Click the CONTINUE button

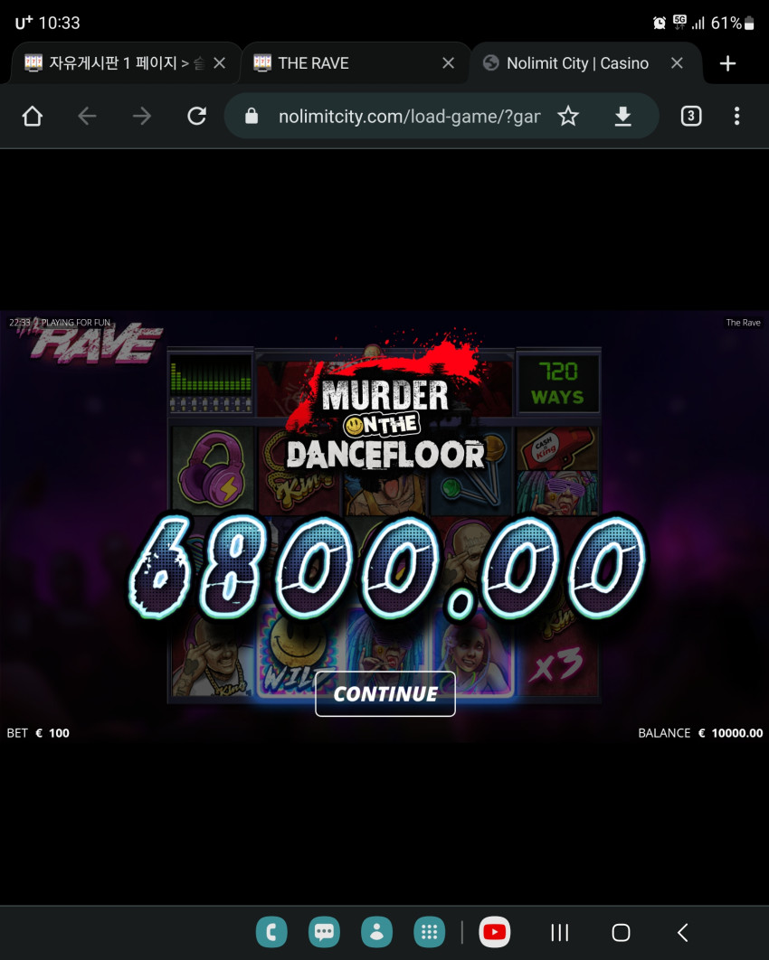click(385, 693)
